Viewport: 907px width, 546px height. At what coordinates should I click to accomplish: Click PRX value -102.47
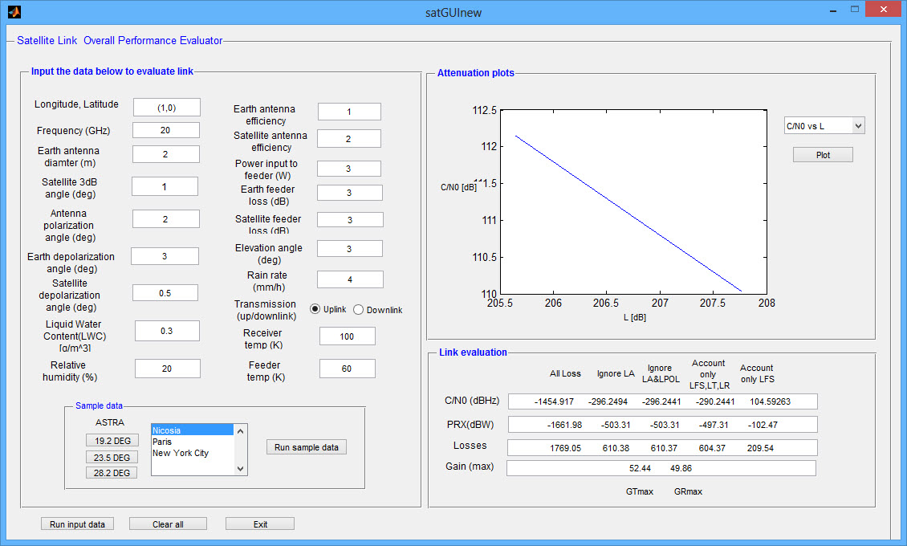763,425
